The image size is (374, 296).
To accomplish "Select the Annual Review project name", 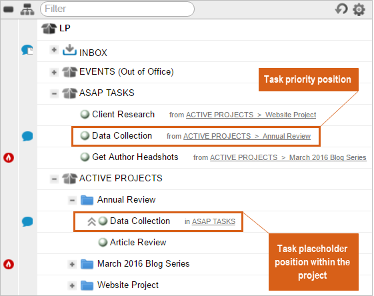I will coord(127,199).
